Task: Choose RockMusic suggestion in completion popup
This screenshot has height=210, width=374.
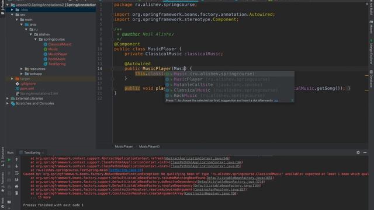Action: [x=230, y=96]
